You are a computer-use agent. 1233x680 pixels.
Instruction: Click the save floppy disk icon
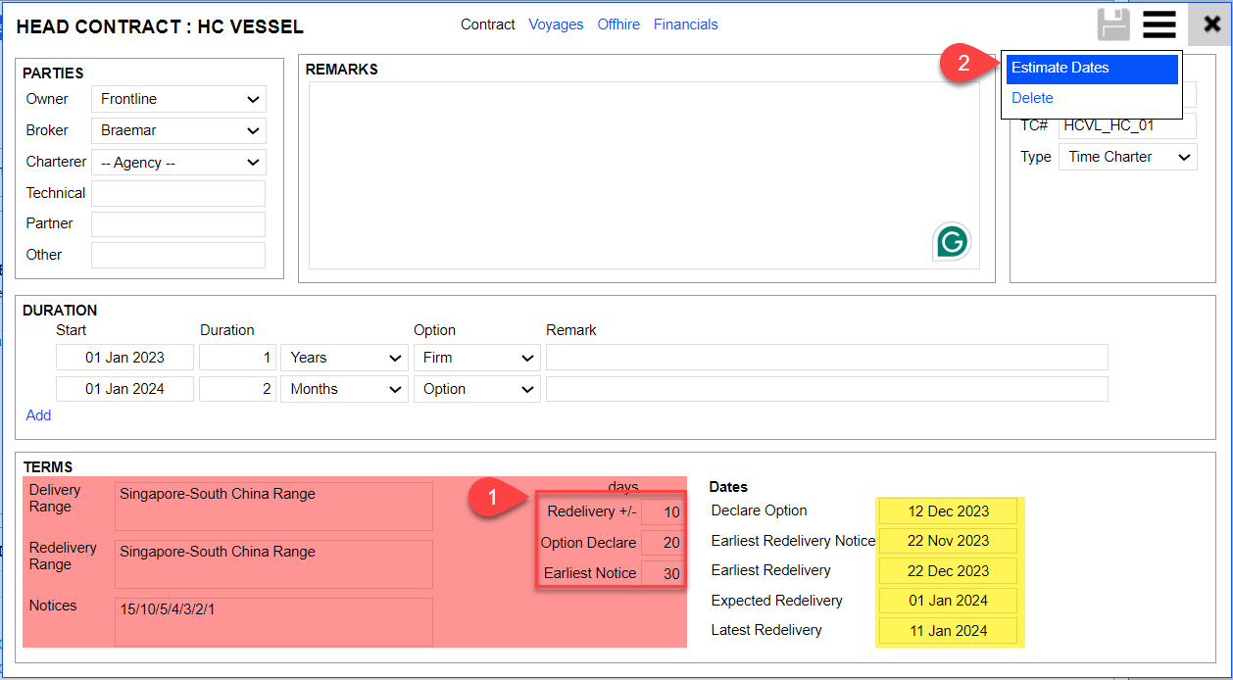click(x=1113, y=24)
